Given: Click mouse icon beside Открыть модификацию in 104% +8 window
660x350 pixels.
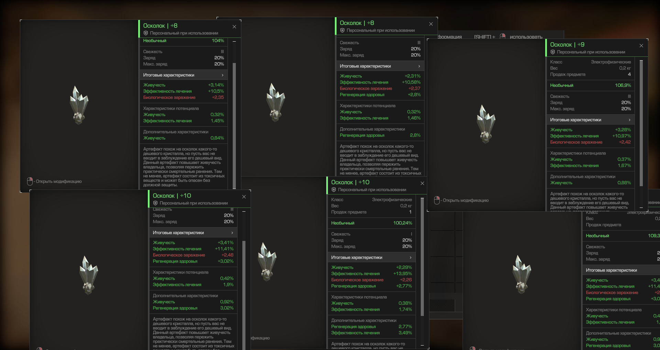Looking at the screenshot, I should 30,181.
